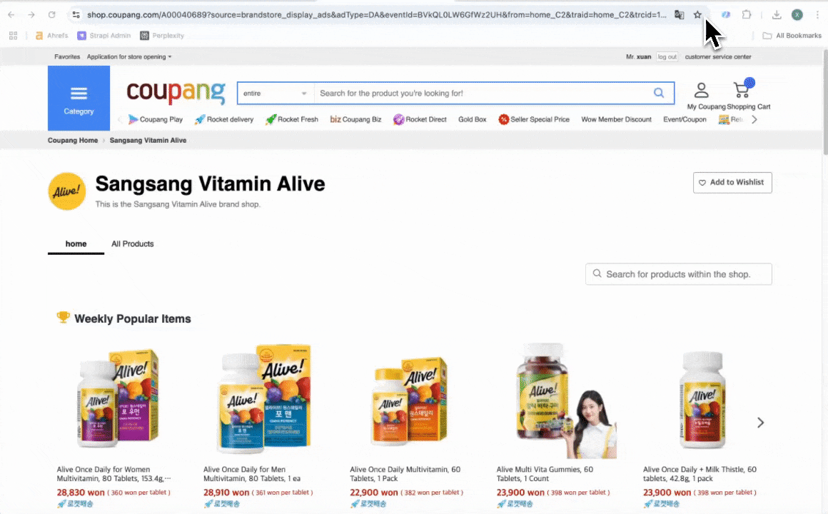Open Rocket Fresh shortcut
The image size is (828, 514).
(x=292, y=119)
